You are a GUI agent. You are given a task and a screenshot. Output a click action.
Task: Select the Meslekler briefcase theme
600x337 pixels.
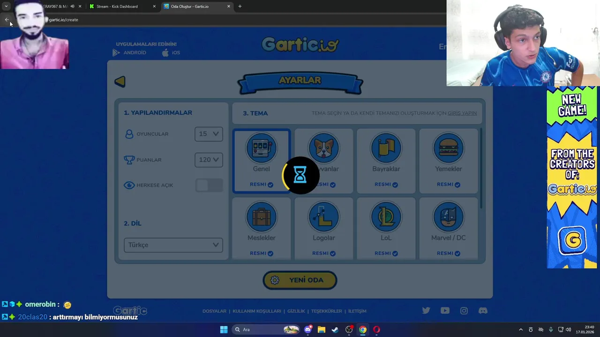click(262, 228)
